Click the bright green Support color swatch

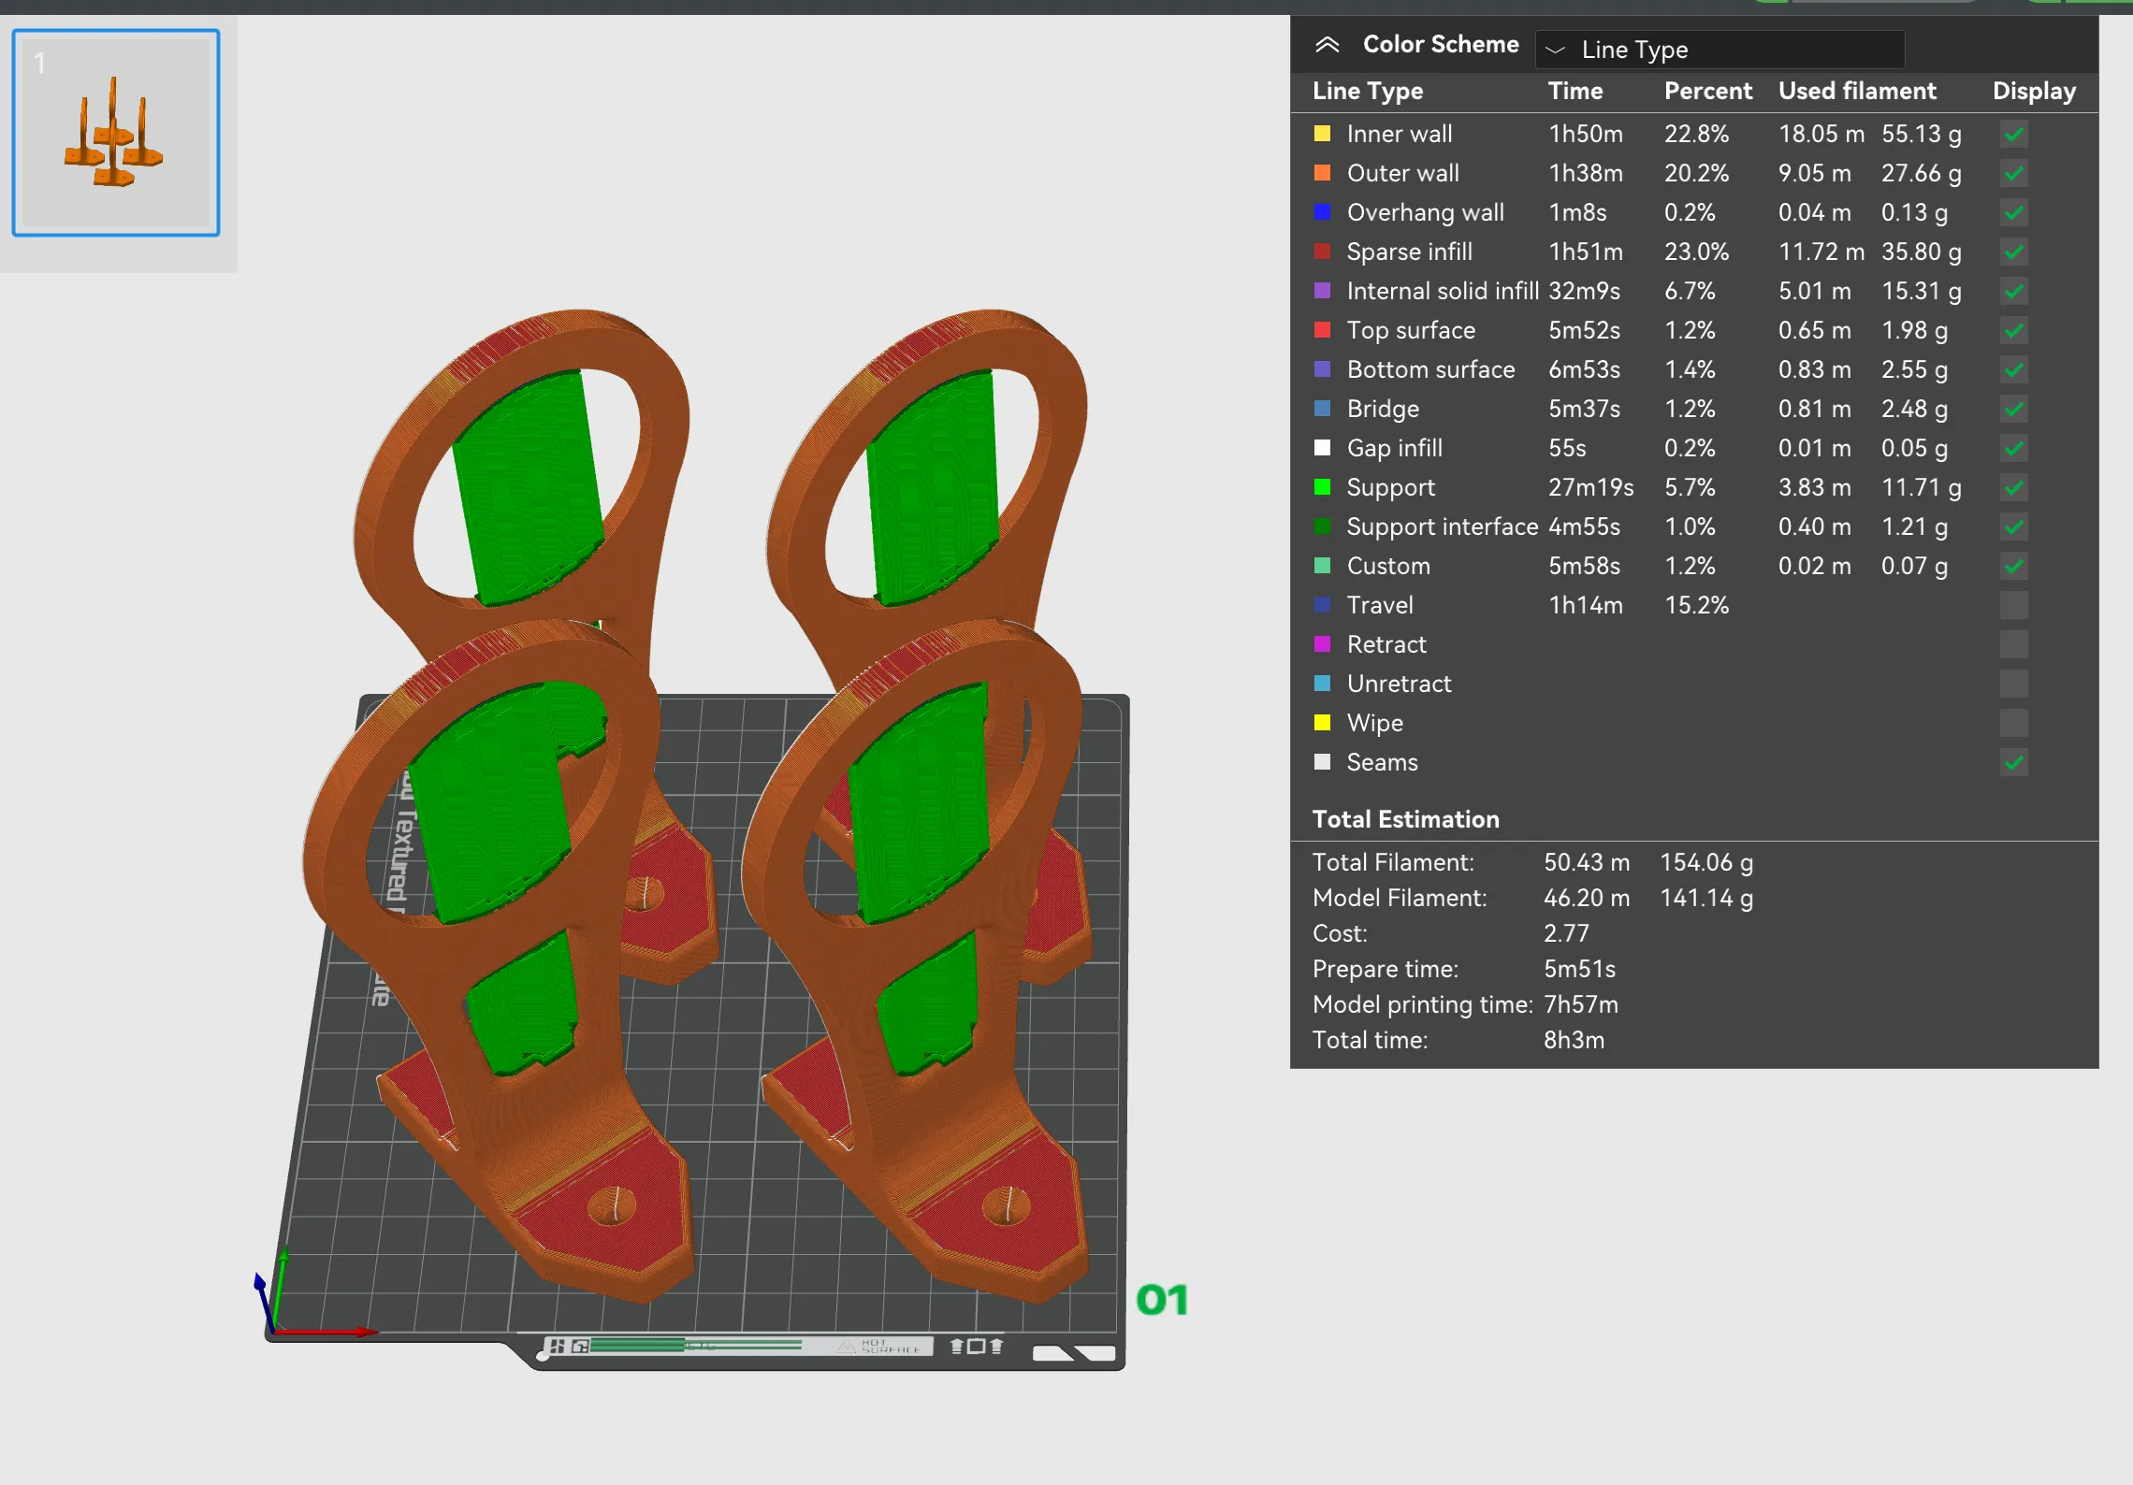click(1322, 487)
